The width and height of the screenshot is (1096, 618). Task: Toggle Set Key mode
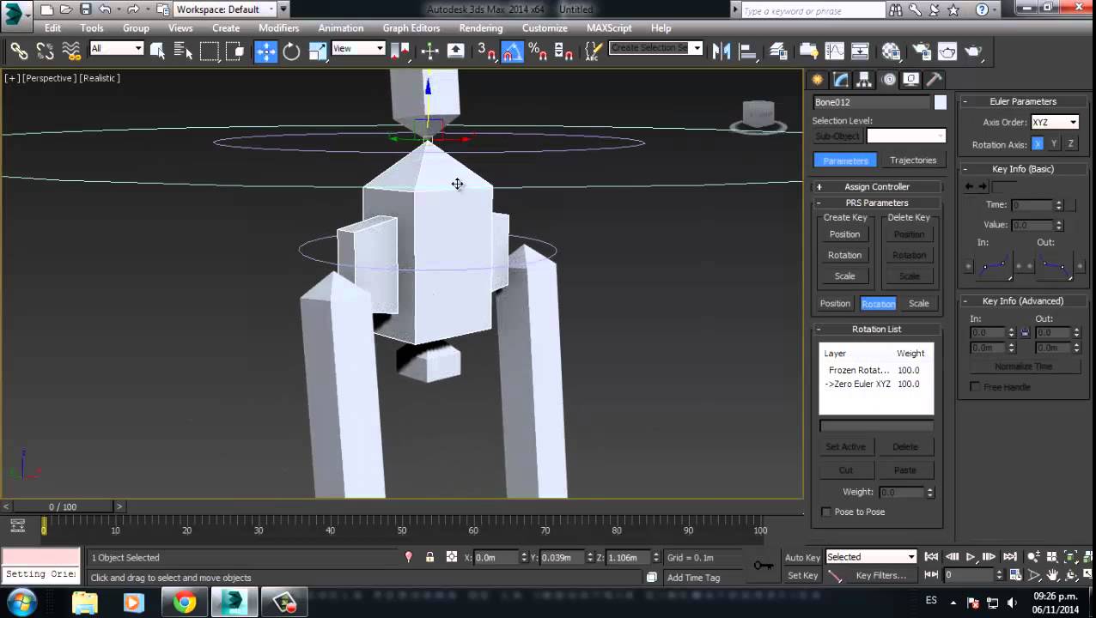[x=802, y=576]
